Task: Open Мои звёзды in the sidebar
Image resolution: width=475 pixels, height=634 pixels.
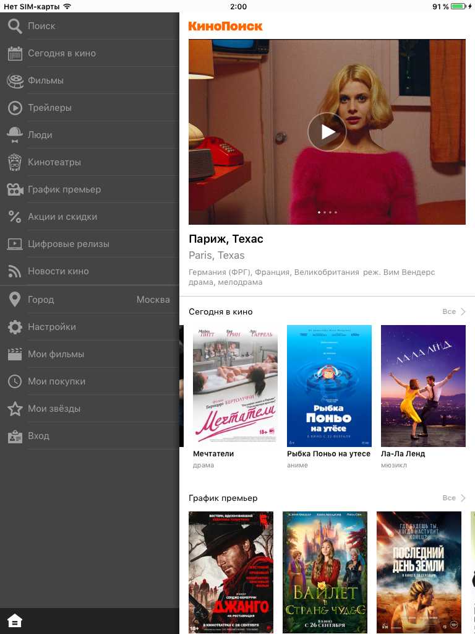Action: pyautogui.click(x=89, y=409)
